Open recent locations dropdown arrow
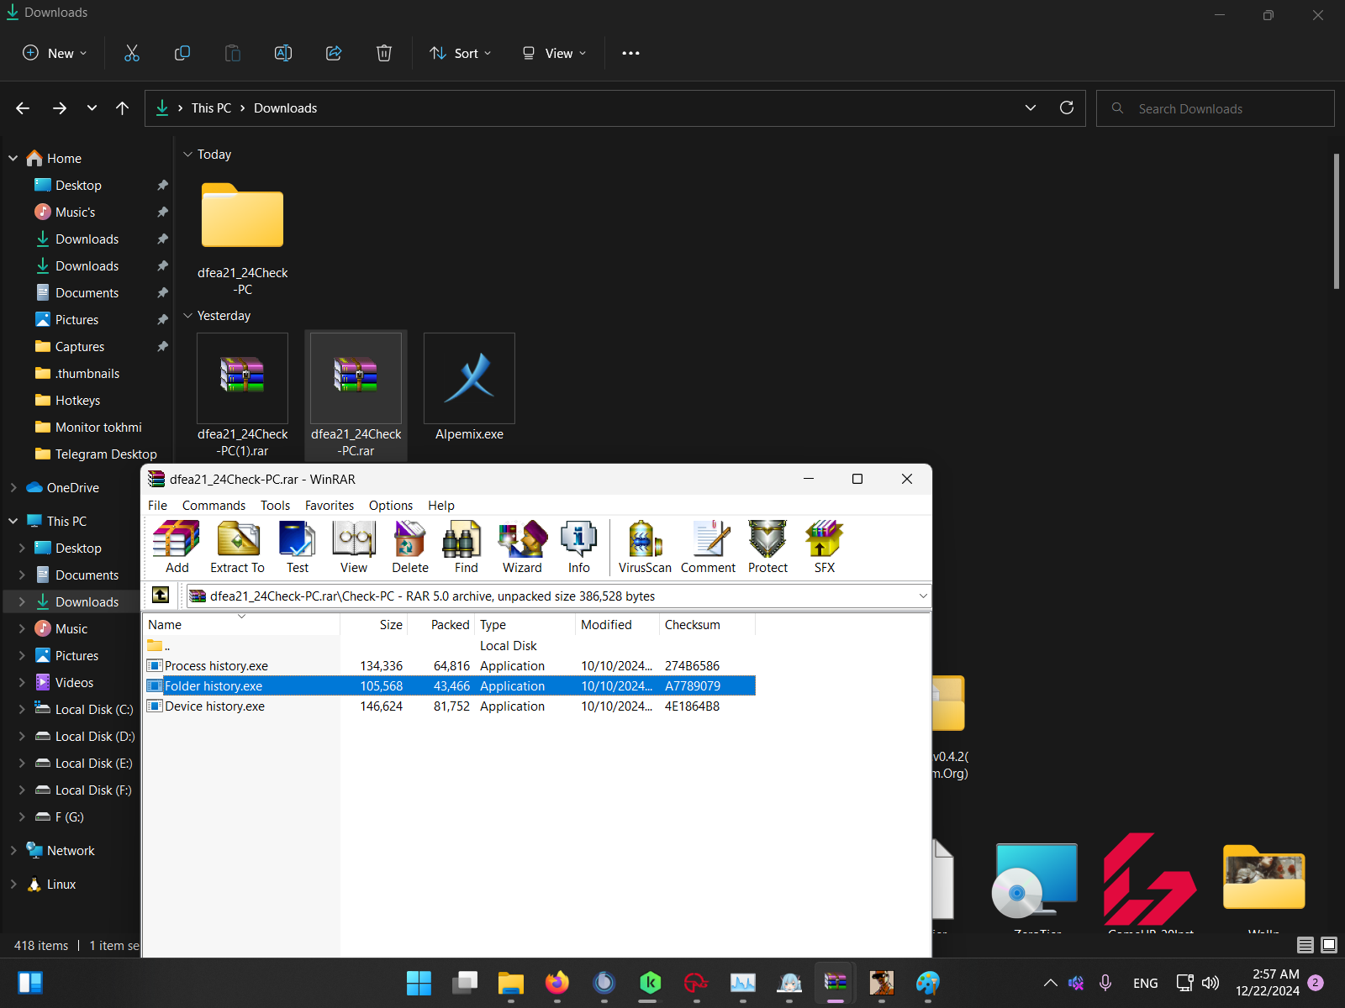This screenshot has height=1008, width=1345. click(92, 108)
